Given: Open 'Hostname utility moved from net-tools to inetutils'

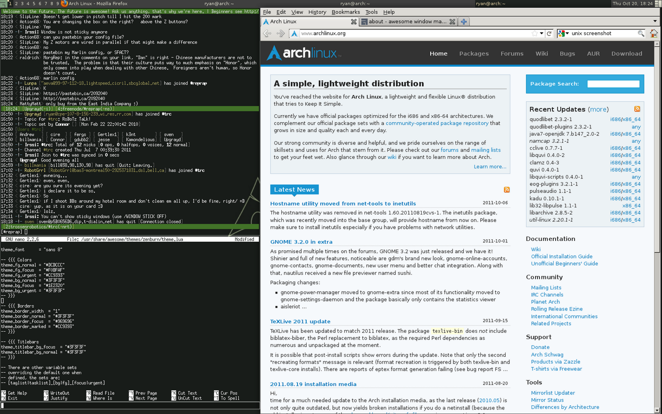Looking at the screenshot, I should (343, 203).
